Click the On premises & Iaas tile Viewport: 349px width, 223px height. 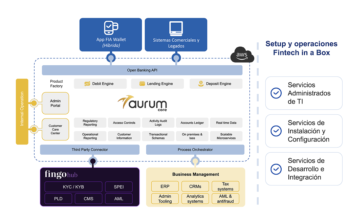coord(192,136)
